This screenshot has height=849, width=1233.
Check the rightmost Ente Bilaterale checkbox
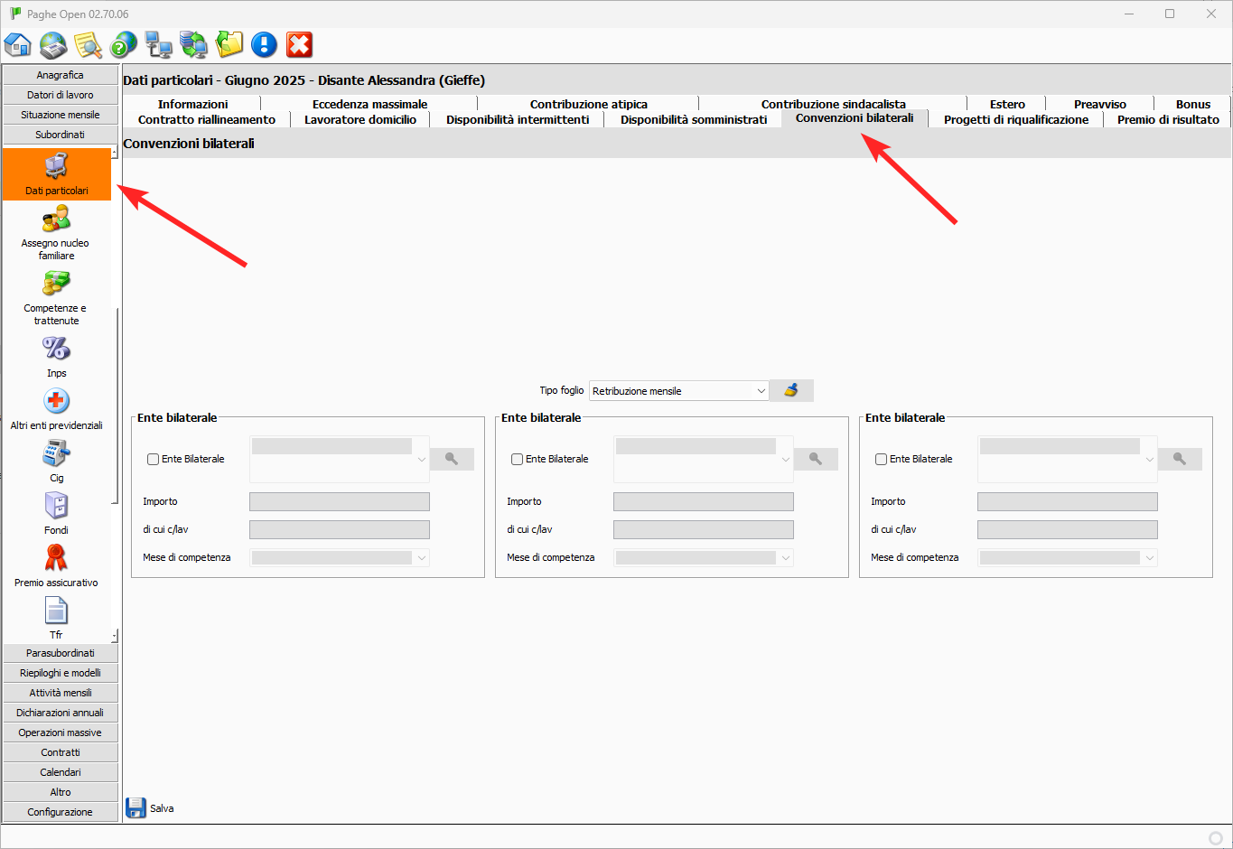(882, 459)
